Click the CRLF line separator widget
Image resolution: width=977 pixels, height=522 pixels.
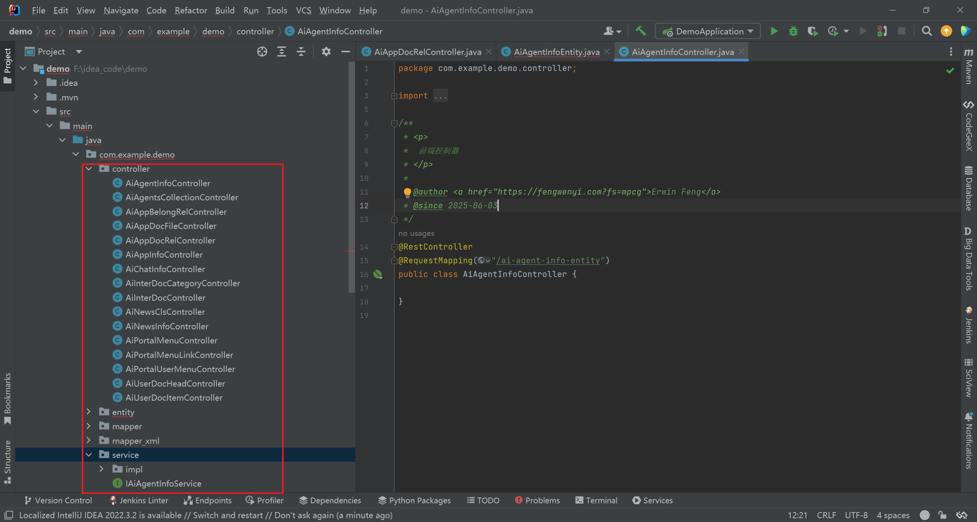click(x=827, y=515)
